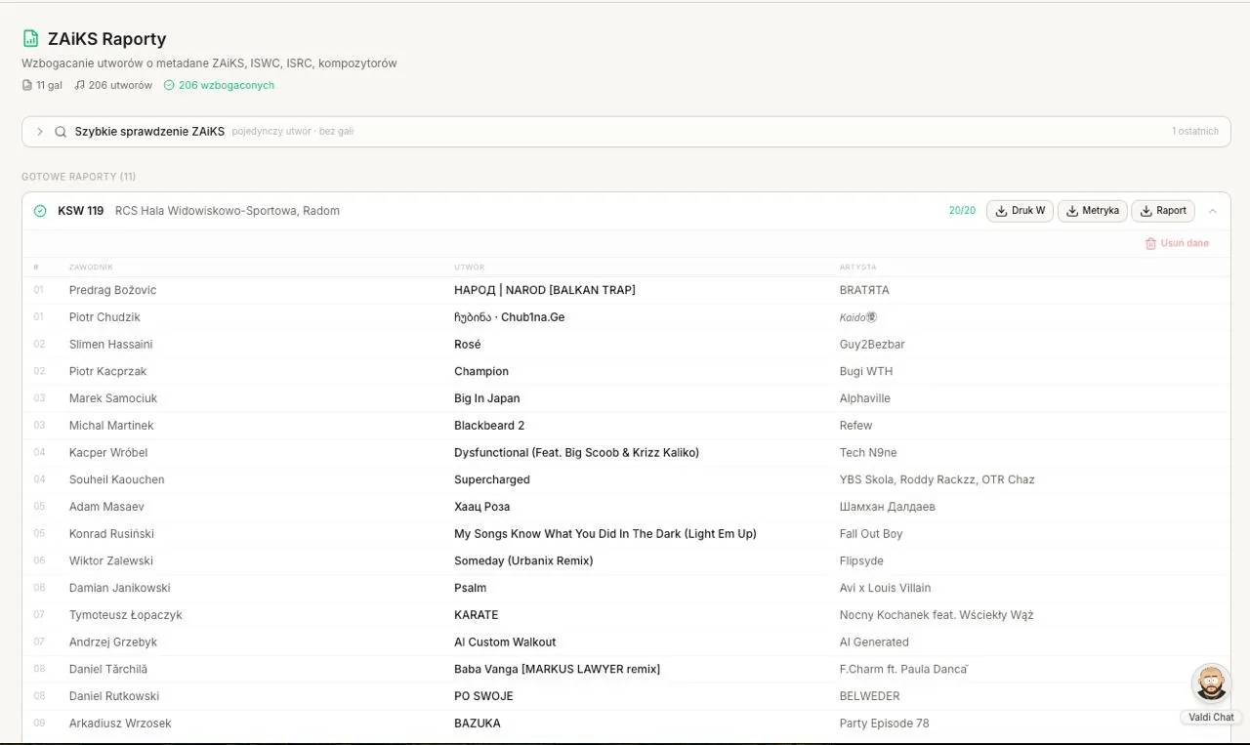Viewport: 1250px width, 745px height.
Task: Click the trash icon beside Usuń dane
Action: point(1150,243)
